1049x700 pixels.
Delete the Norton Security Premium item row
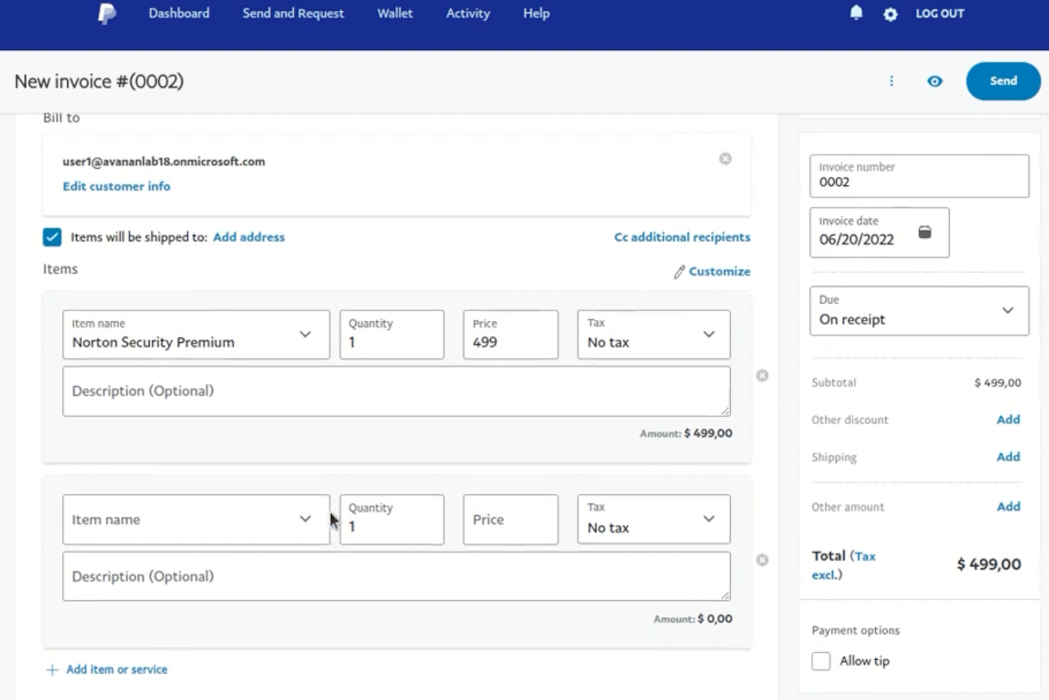[x=762, y=376]
